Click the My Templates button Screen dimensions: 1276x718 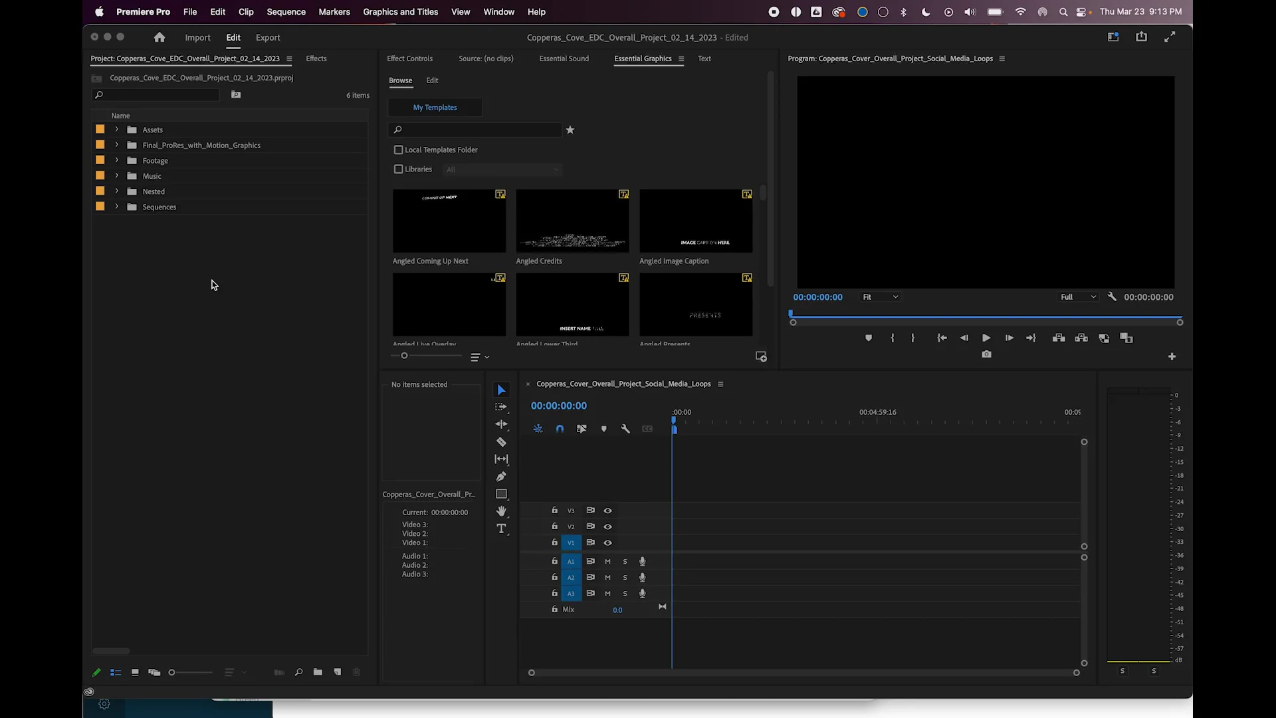435,107
